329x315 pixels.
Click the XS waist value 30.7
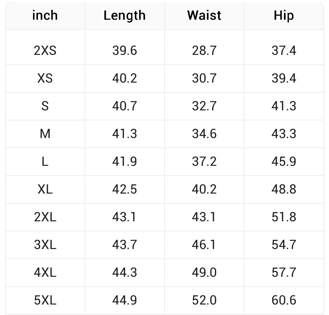(204, 78)
